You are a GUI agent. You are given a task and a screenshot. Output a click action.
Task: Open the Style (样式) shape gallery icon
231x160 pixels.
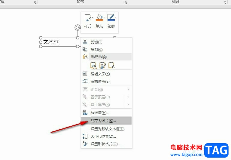tap(88, 18)
